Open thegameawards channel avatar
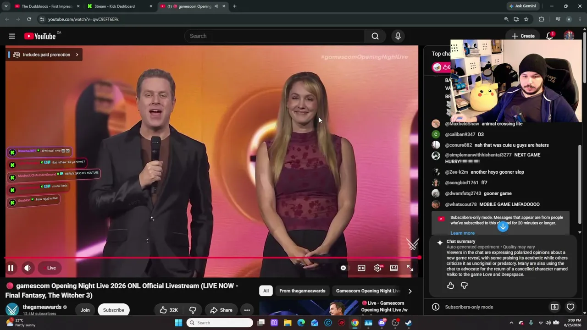587x330 pixels. [x=12, y=309]
